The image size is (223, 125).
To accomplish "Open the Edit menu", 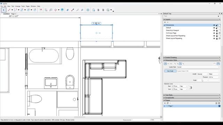I will [5, 6].
